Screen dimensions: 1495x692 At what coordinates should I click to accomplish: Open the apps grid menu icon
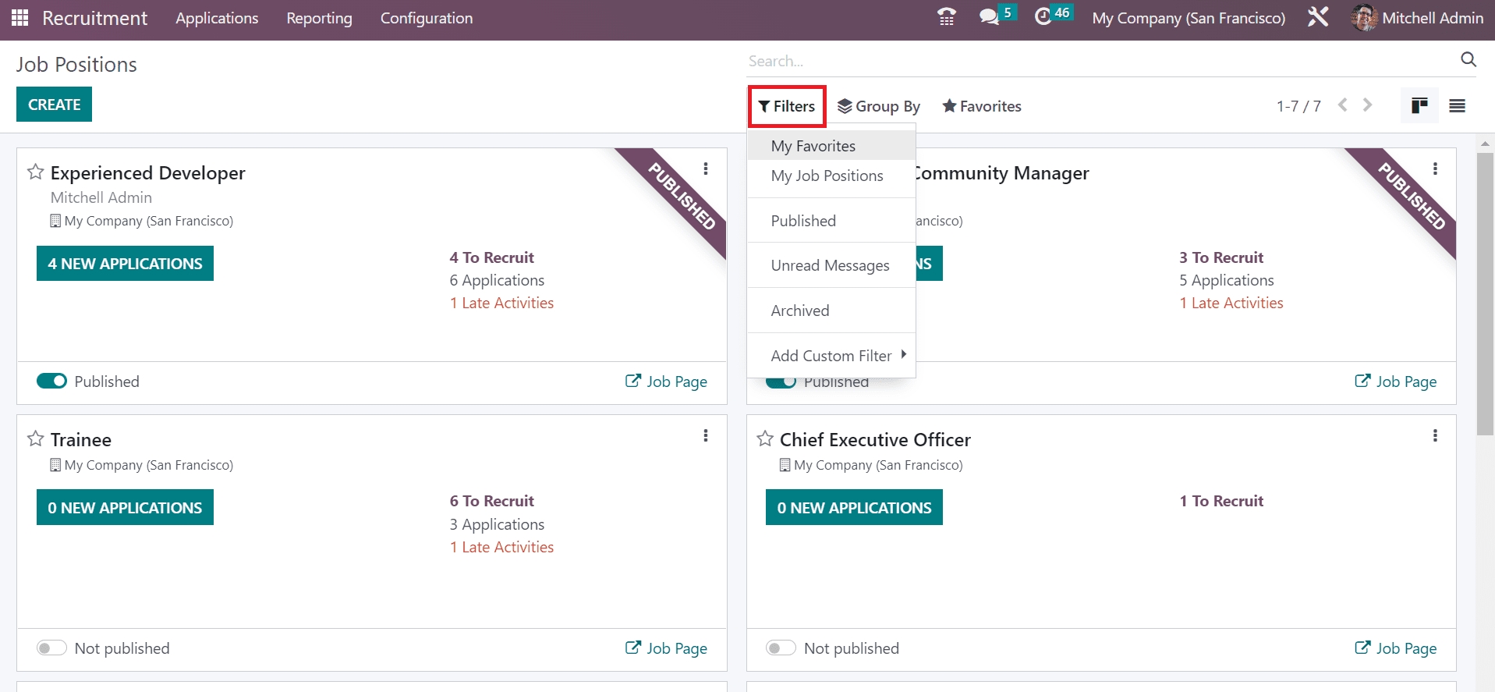(20, 18)
